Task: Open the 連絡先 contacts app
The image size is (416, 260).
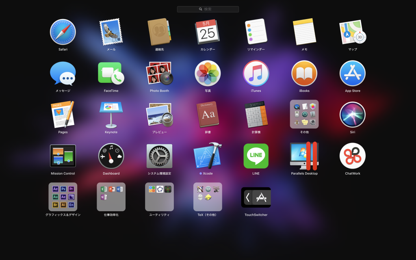Action: click(x=159, y=32)
